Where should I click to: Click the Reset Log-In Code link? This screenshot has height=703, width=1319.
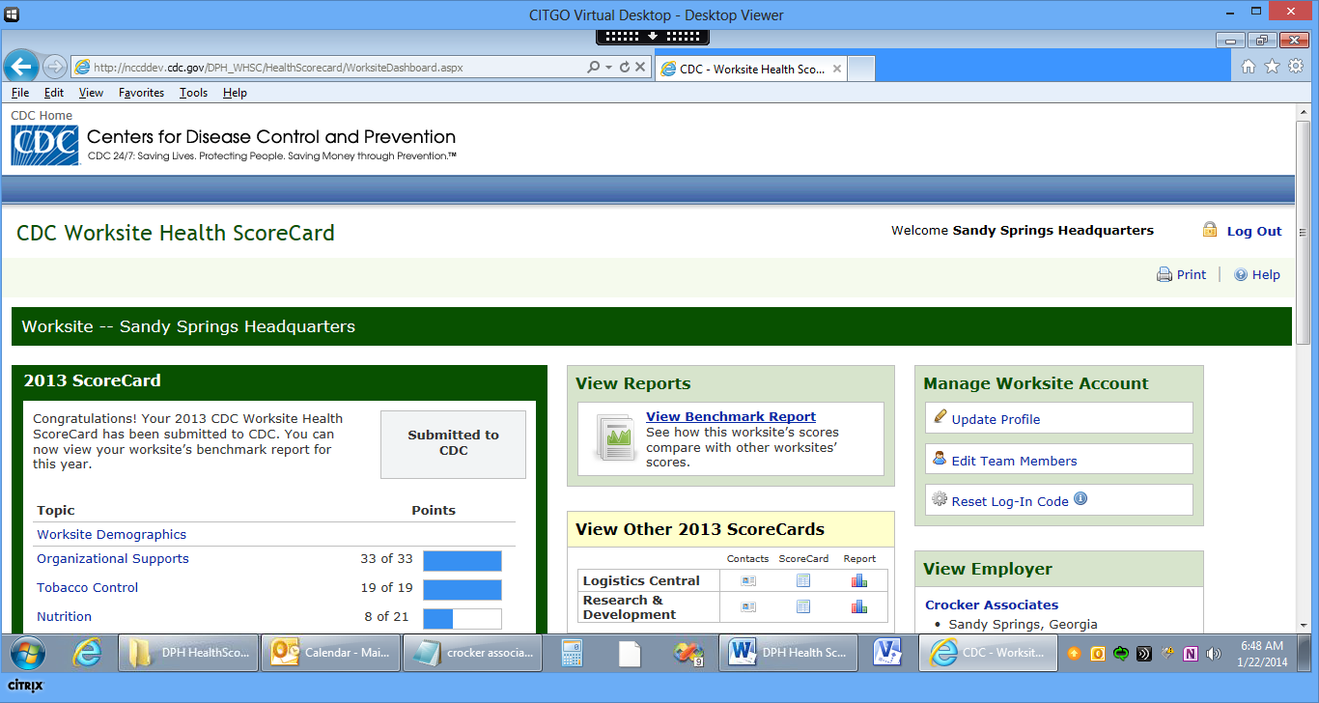[1010, 501]
